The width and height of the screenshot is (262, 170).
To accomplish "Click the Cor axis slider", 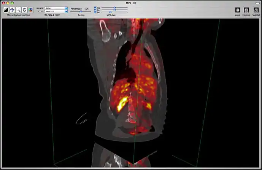I will [114, 10].
